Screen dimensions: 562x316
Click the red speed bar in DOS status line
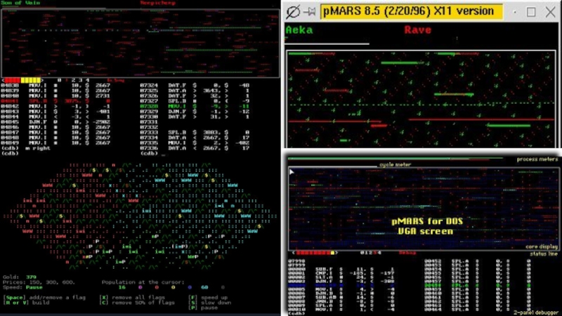click(x=313, y=253)
